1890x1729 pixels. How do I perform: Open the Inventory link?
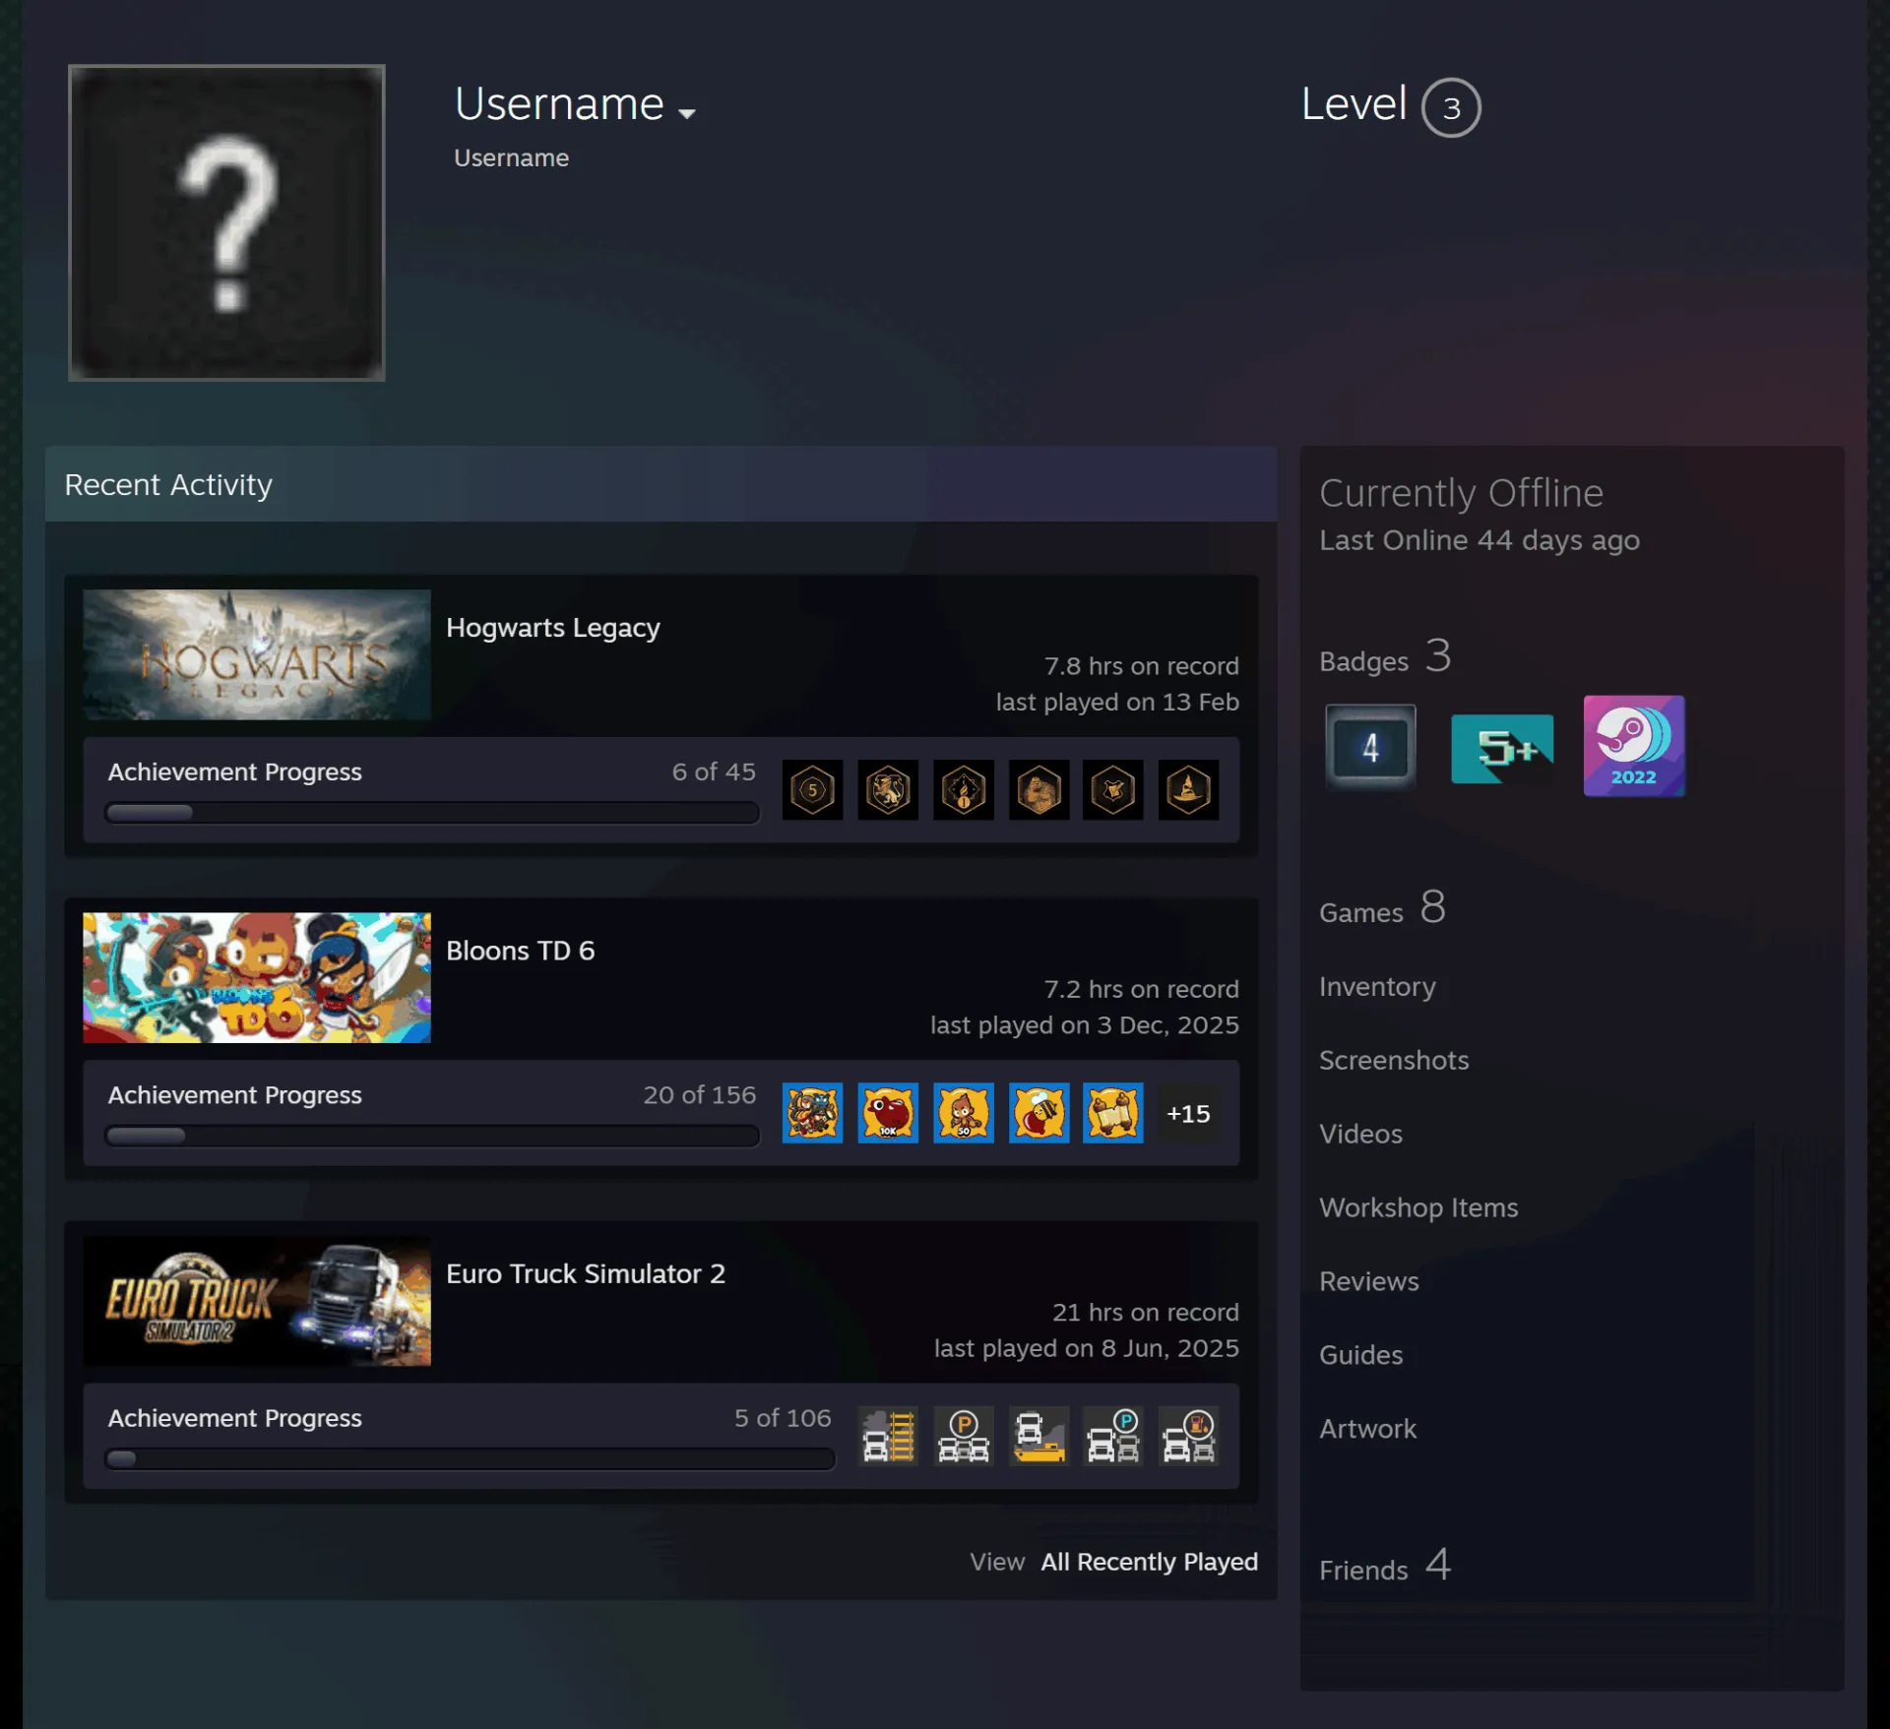point(1377,987)
